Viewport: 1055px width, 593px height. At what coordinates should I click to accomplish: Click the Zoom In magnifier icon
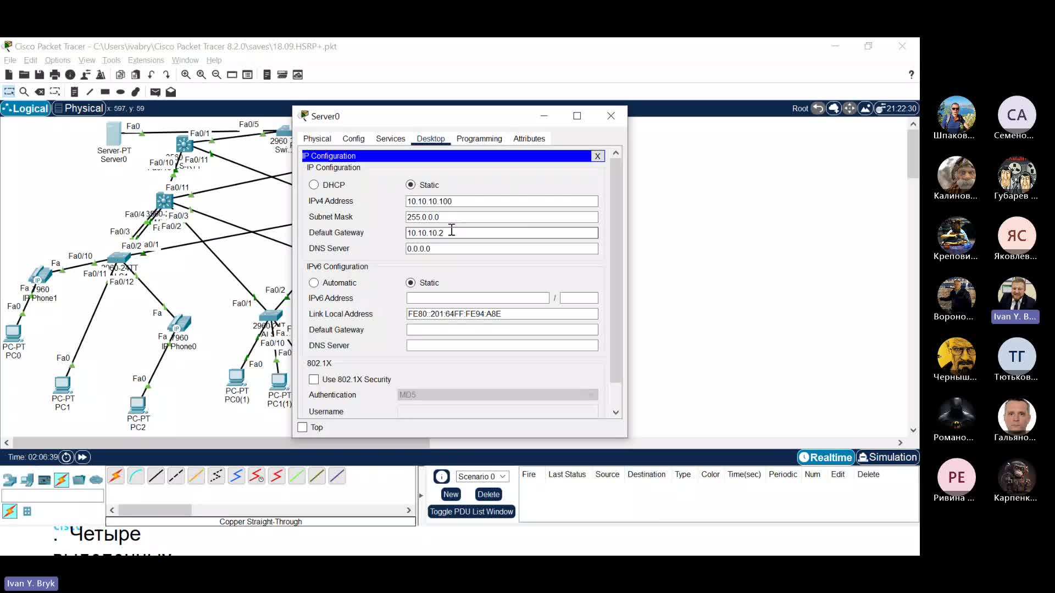coord(186,75)
